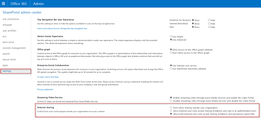The image size is (261, 118).
Task: Click the To learn more click here link
Action: coord(48,77)
